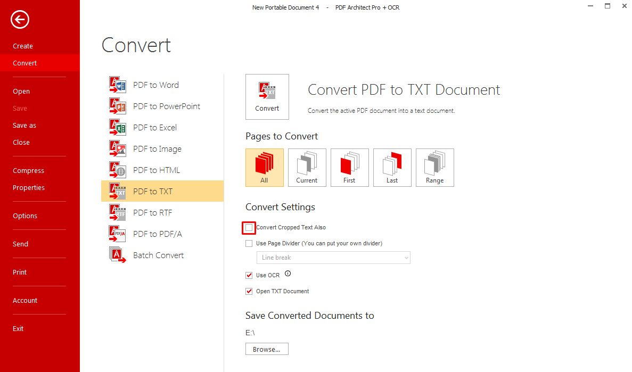Click the Browse... button
This screenshot has height=372, width=632.
(x=267, y=349)
